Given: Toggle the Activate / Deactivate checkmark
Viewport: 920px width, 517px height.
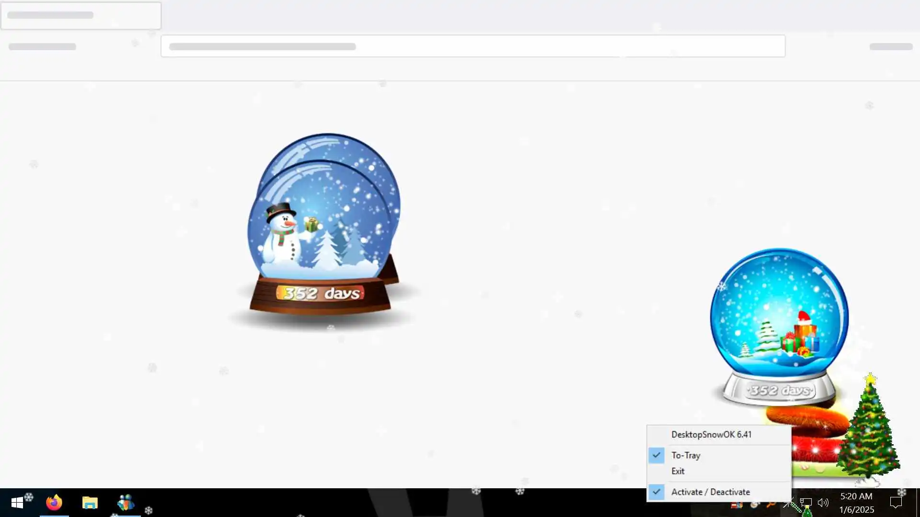Looking at the screenshot, I should 710,492.
